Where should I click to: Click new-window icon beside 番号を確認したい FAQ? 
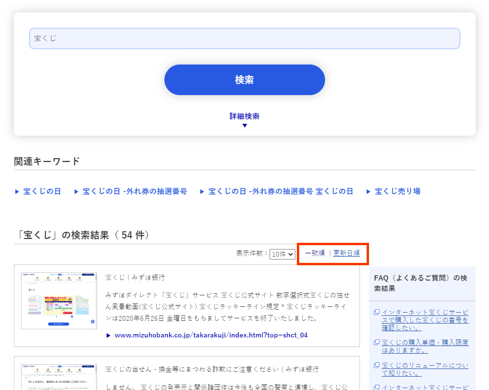tap(377, 312)
